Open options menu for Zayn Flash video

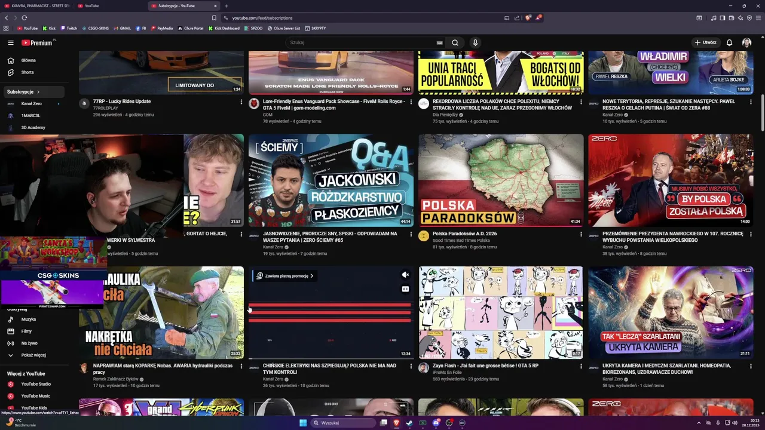click(581, 366)
